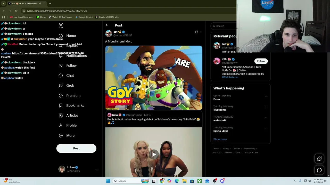Open the three-dot menu on cat's post

pos(201,32)
